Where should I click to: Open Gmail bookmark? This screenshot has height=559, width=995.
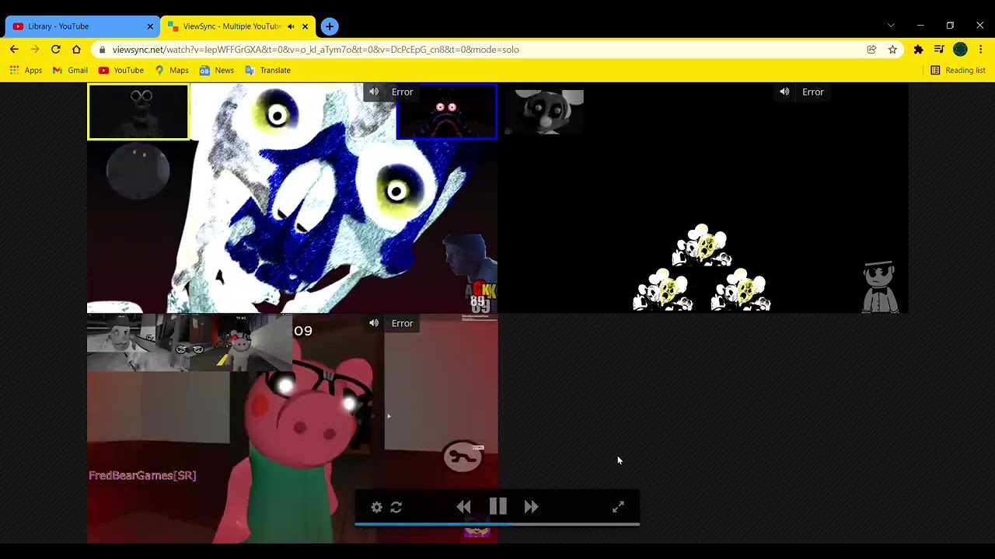(70, 70)
